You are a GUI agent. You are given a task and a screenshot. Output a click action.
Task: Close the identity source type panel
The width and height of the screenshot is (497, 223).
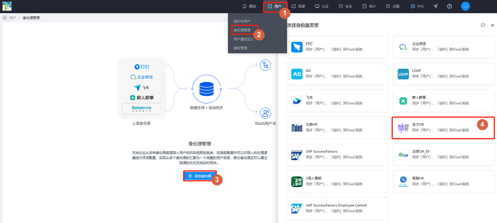492,25
